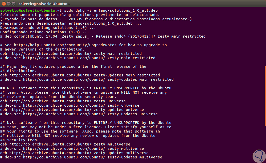Viewport: 266px width, 163px height.
Task: Close the terminal window
Action: [x=4, y=4]
